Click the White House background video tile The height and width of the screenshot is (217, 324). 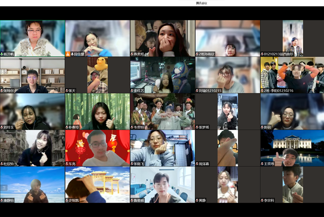(292, 147)
